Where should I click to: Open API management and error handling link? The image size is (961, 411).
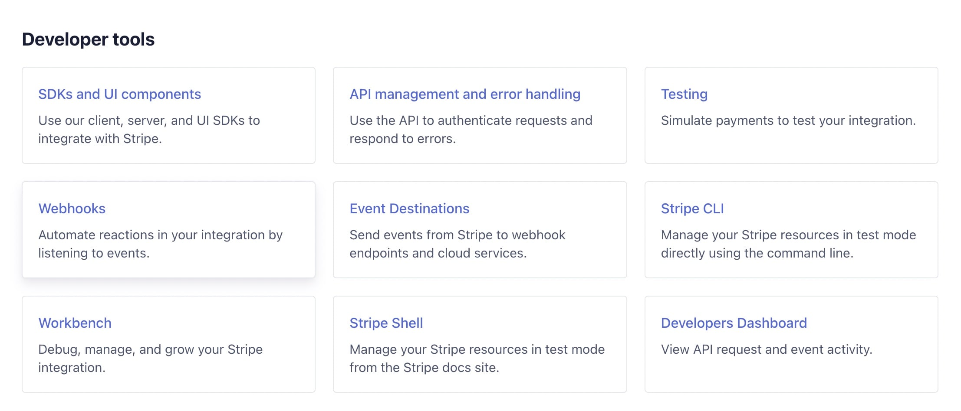tap(465, 94)
